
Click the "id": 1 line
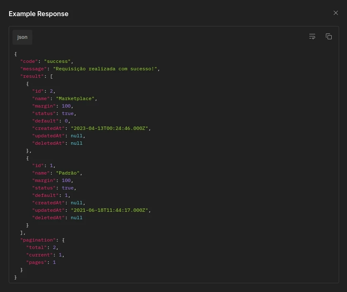click(43, 165)
